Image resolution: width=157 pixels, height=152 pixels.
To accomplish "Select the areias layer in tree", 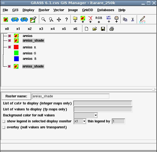I will point(27,36).
